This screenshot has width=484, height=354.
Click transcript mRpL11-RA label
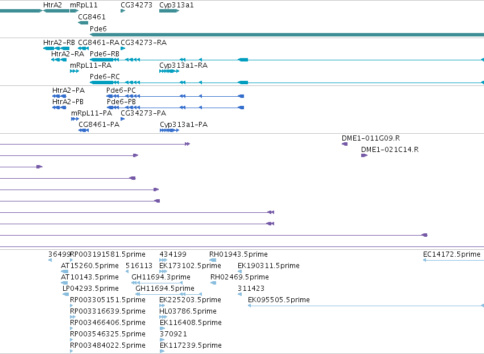[91, 65]
